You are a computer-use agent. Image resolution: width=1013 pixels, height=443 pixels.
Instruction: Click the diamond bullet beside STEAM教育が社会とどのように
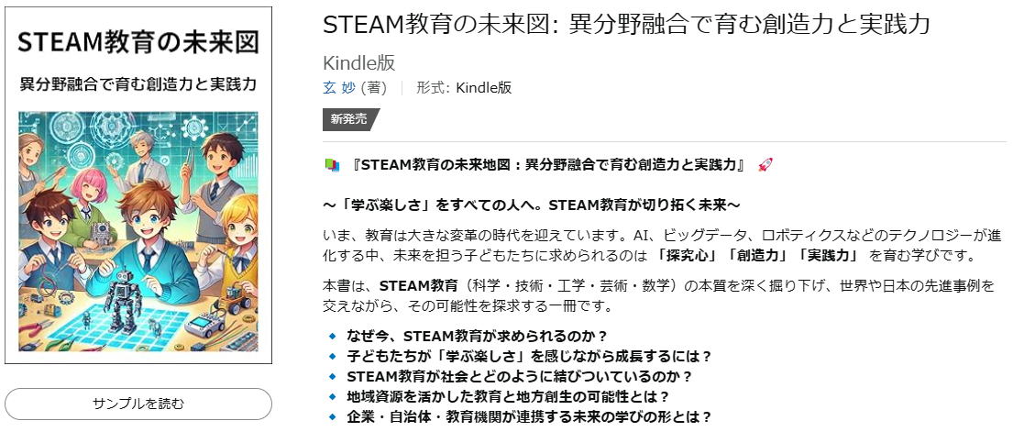pyautogui.click(x=332, y=376)
